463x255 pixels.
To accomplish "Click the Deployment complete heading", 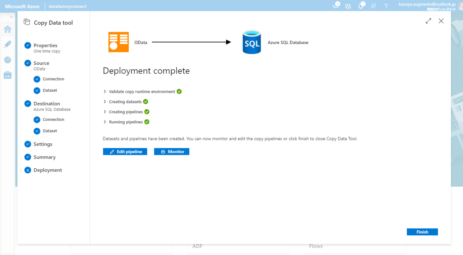I will pos(146,71).
